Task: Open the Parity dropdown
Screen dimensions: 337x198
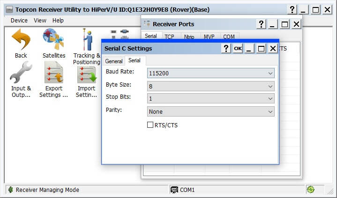Action: (210, 112)
